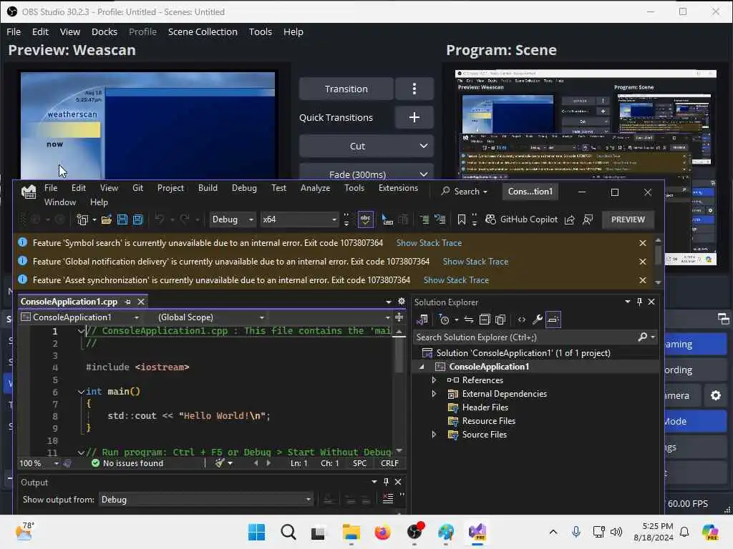The width and height of the screenshot is (733, 549).
Task: Dismiss the Asset synchronization error notification
Action: click(643, 280)
